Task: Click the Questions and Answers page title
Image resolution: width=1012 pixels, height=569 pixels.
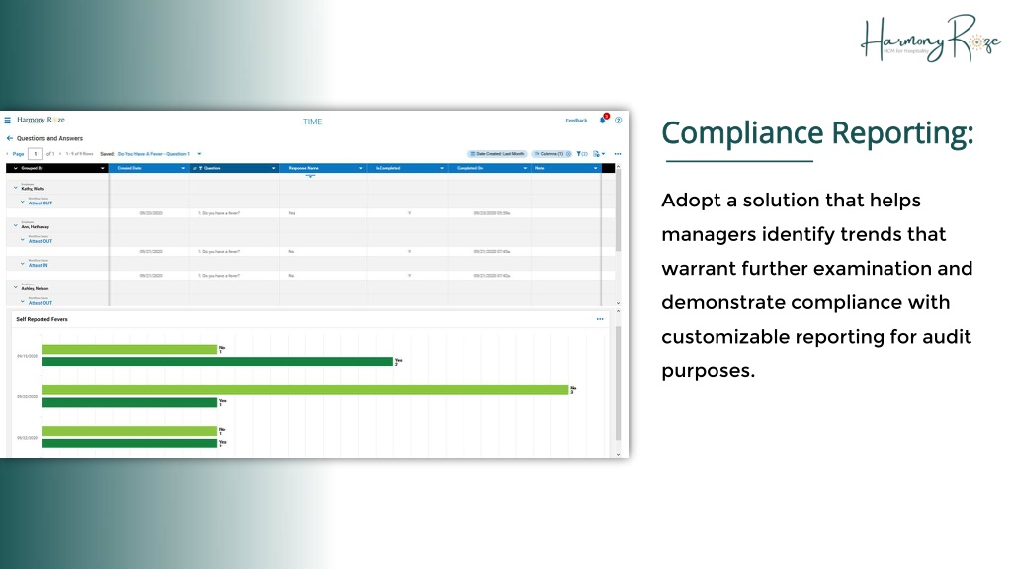Action: [x=49, y=138]
